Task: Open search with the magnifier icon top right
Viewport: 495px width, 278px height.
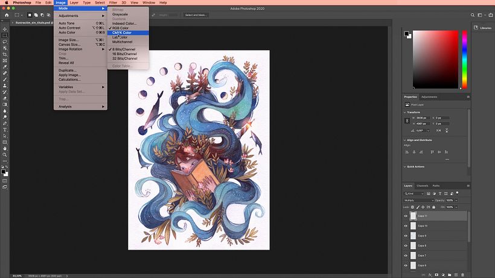Action: [x=473, y=15]
